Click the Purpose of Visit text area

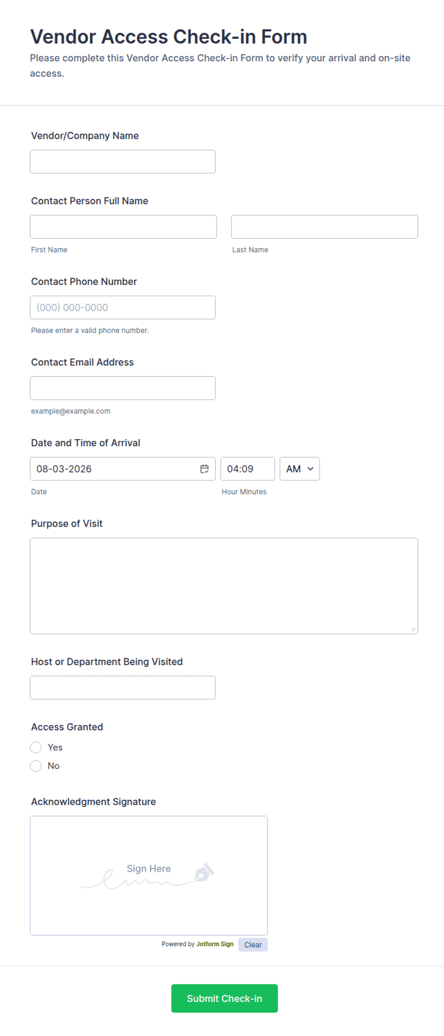pyautogui.click(x=224, y=586)
